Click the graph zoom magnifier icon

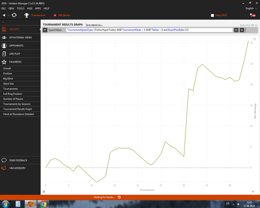click(x=255, y=39)
